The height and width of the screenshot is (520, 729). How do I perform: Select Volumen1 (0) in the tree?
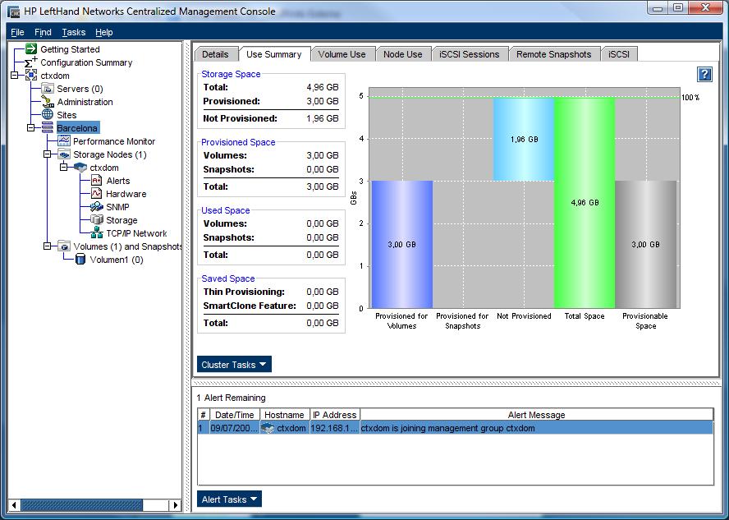pyautogui.click(x=117, y=260)
